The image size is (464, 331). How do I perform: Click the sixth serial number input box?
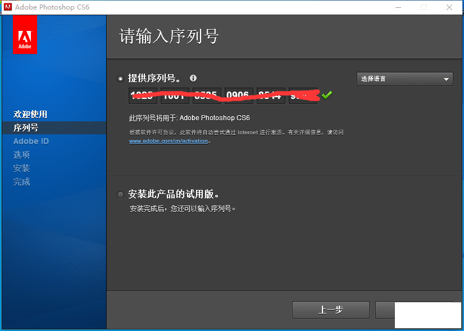coord(303,96)
